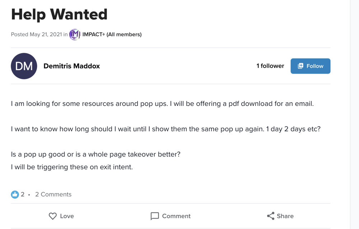Click the exit intent sentence
The width and height of the screenshot is (359, 229).
[72, 167]
